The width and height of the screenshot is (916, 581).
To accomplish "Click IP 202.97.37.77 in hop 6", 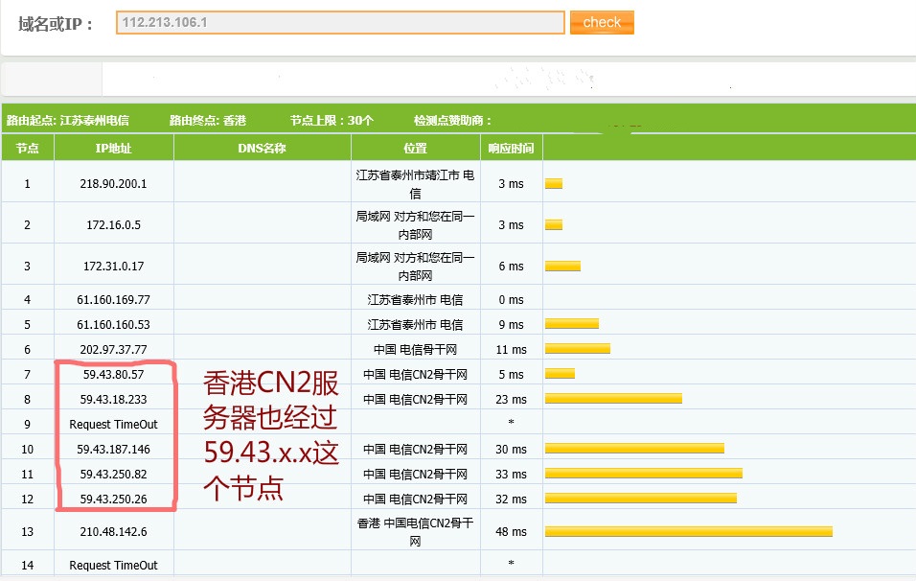I will 113,350.
